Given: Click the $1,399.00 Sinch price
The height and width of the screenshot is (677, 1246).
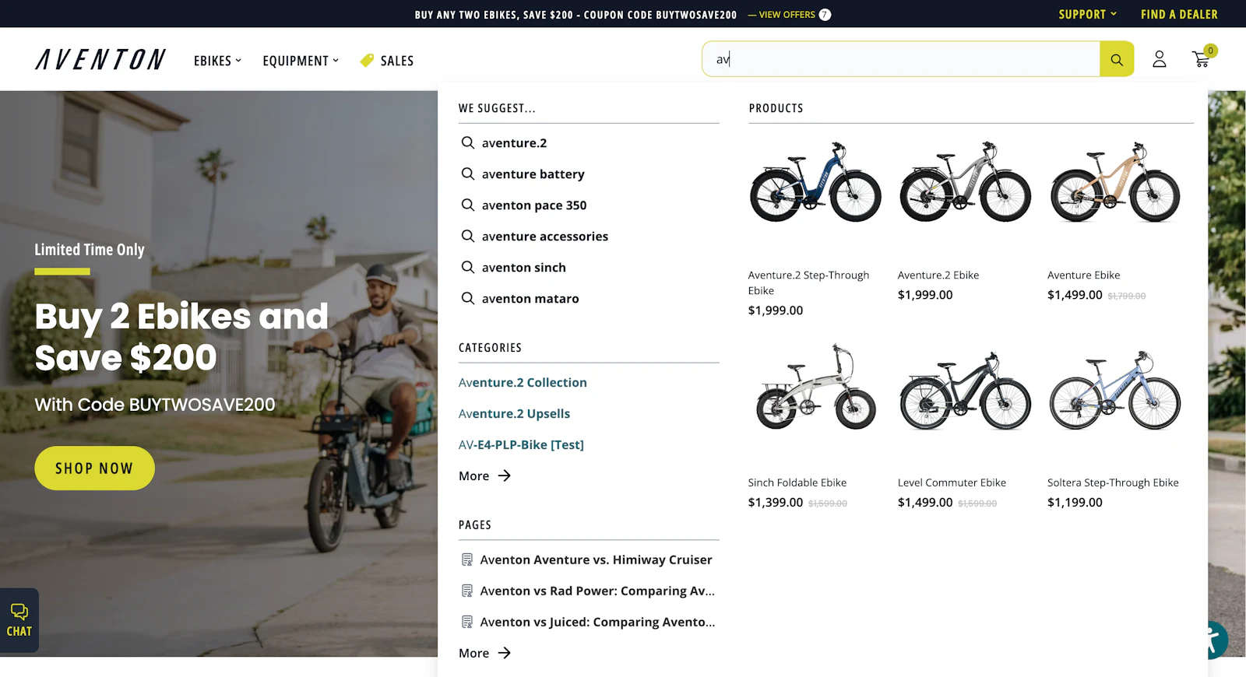Looking at the screenshot, I should [x=775, y=503].
